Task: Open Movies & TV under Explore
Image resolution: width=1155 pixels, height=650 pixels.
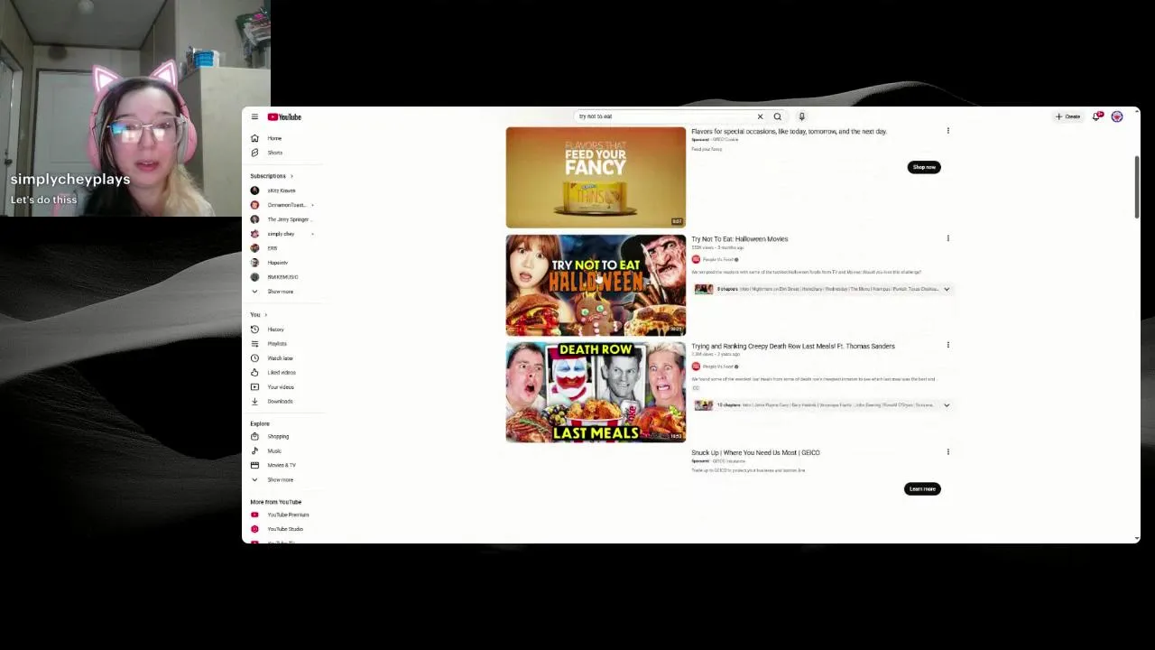Action: coord(281,466)
